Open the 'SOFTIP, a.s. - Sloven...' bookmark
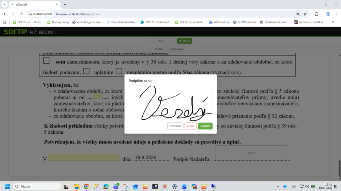The height and width of the screenshot is (191, 341). [x=28, y=22]
